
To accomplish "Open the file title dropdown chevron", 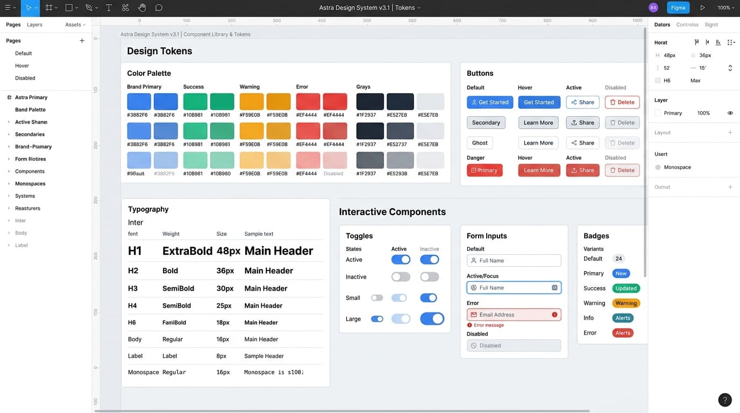I will click(419, 8).
